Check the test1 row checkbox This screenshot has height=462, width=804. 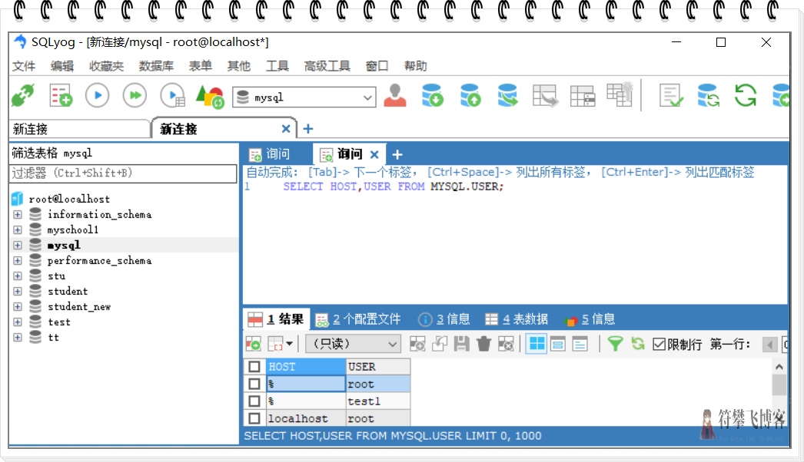(x=254, y=401)
